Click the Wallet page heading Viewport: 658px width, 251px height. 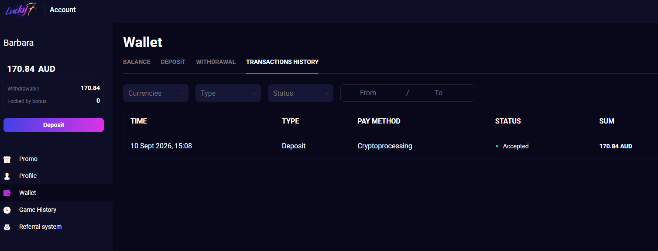pyautogui.click(x=143, y=42)
